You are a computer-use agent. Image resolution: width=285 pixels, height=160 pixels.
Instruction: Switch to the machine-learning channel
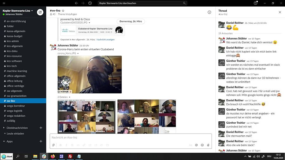pyautogui.click(x=17, y=71)
